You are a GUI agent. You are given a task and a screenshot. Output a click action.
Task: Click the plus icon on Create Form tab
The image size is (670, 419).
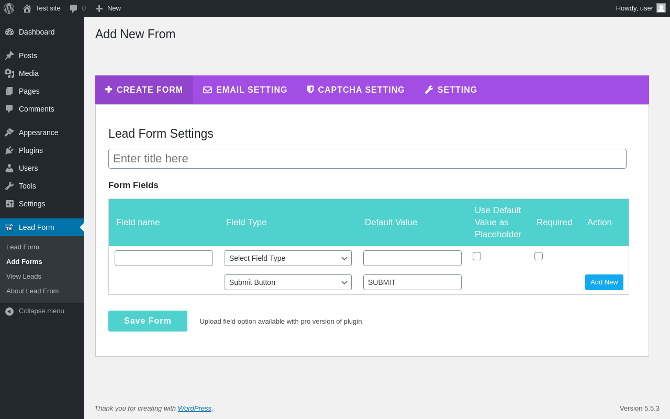tap(108, 90)
